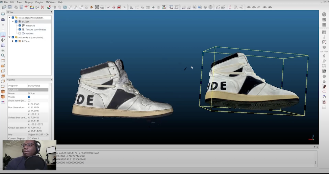The width and height of the screenshot is (329, 174).
Task: Click the camera snapshot icon in left sidebar
Action: pos(3,19)
